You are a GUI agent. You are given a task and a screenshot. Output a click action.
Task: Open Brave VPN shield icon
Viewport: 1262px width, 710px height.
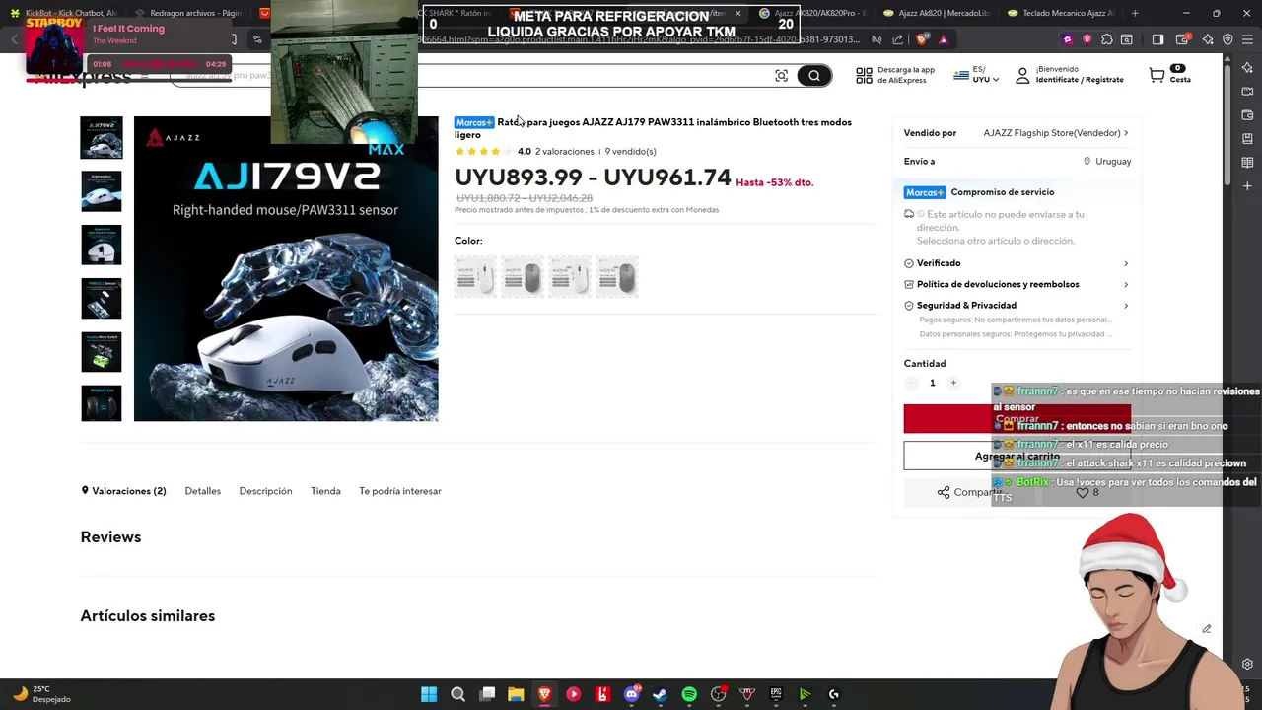click(1227, 39)
